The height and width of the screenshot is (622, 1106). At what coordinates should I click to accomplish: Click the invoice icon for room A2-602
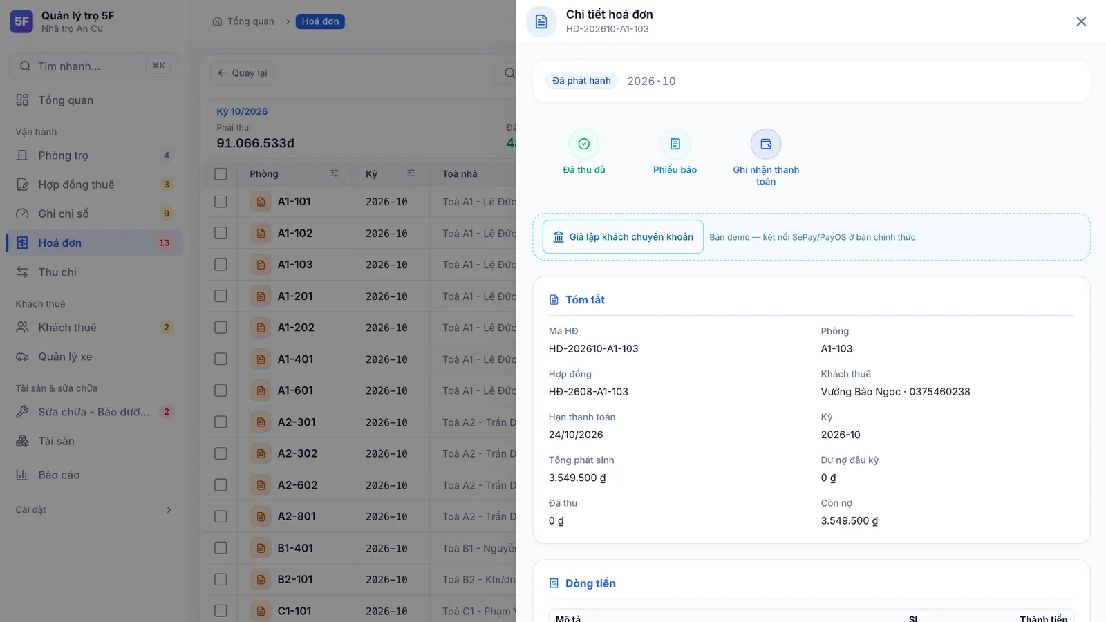261,485
